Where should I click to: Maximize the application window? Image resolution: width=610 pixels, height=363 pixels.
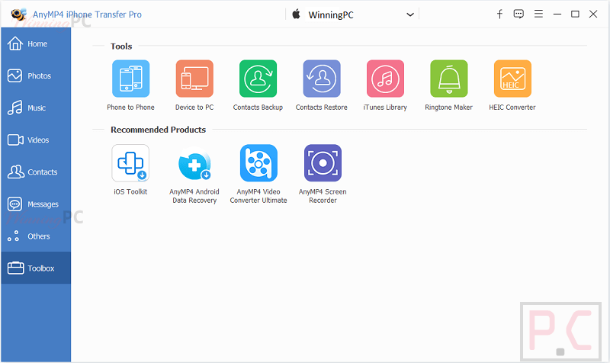tap(575, 14)
